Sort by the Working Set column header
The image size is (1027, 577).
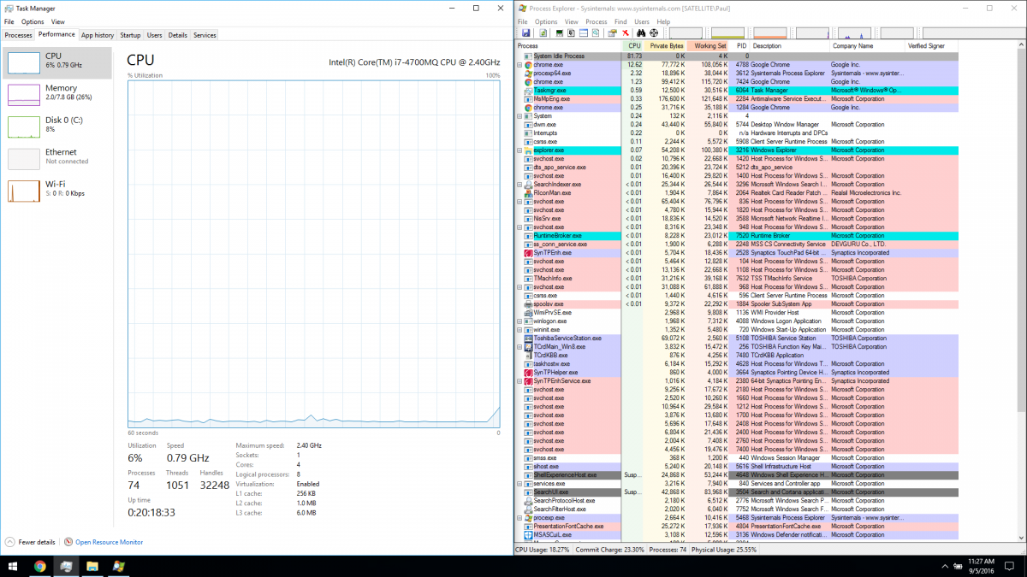(708, 46)
